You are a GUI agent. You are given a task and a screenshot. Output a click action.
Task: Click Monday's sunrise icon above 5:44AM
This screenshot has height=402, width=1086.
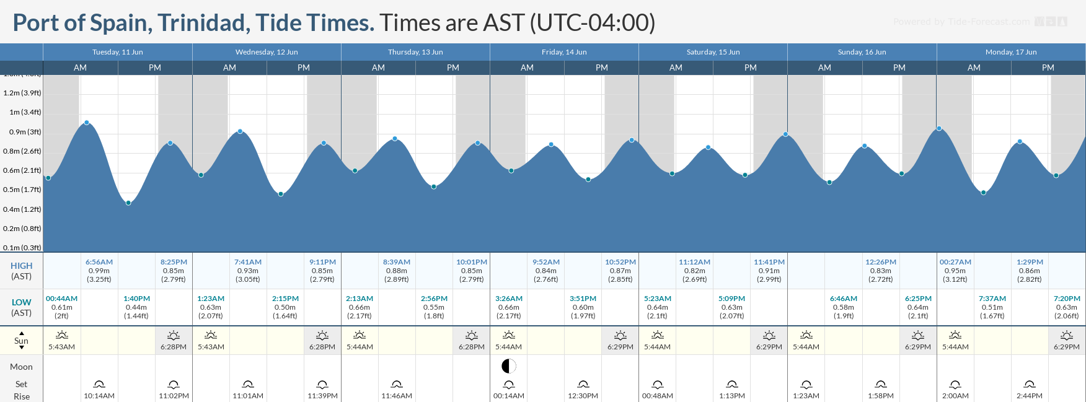click(955, 335)
